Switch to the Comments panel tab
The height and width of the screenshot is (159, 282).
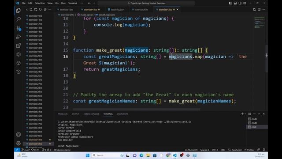pos(122,114)
